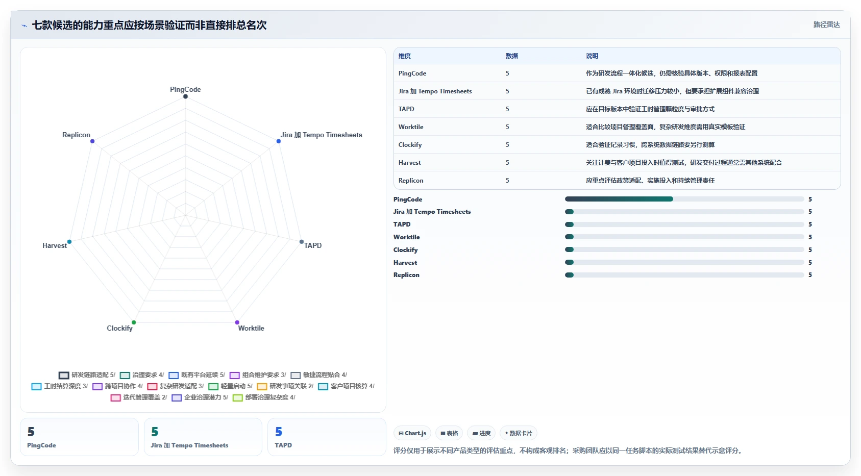This screenshot has height=476, width=861.
Task: Click the TAPD point on the radar
Action: click(302, 242)
